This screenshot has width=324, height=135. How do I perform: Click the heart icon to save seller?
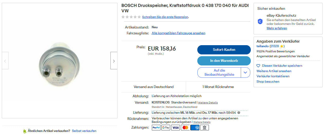258,66
